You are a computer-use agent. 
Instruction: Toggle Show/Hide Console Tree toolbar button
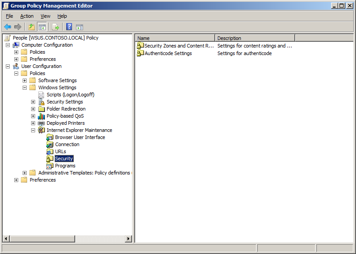(x=42, y=27)
